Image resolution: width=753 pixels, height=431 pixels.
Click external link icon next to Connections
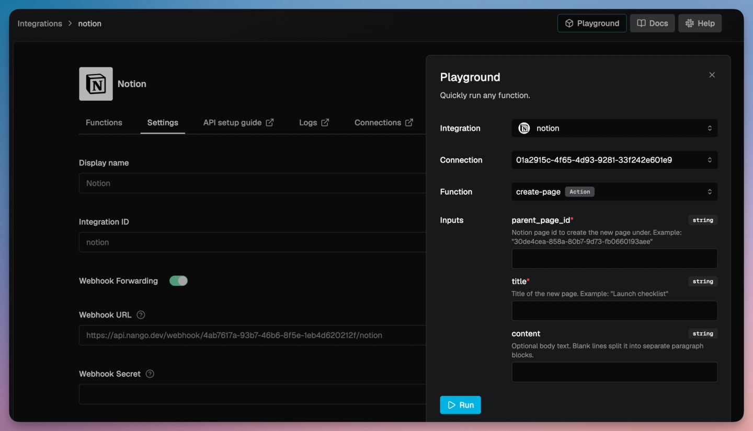tap(409, 123)
